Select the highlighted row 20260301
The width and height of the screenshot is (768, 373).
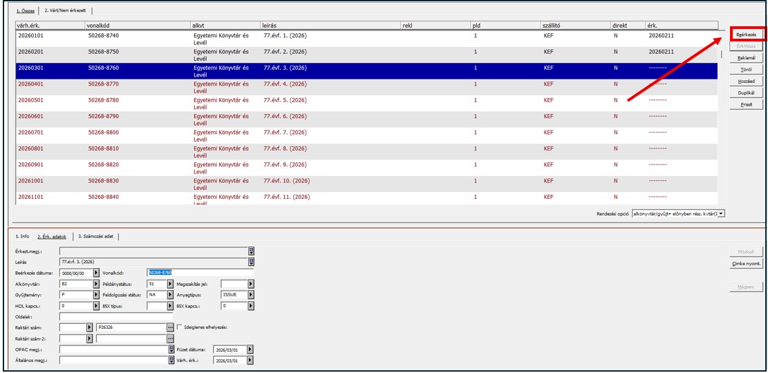(367, 71)
